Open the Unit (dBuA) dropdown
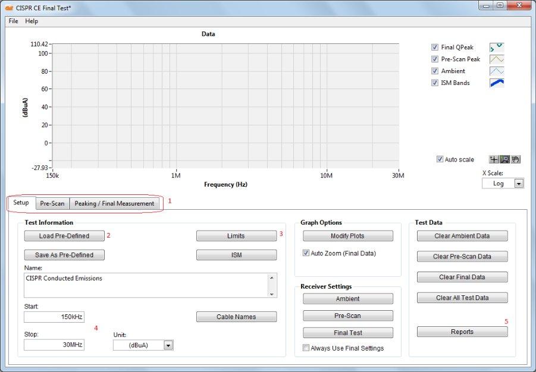This screenshot has height=372, width=536. [x=168, y=345]
